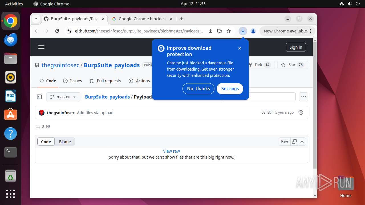365x205 pixels.
Task: Switch to the Google Chrome blocks tab
Action: tap(142, 19)
